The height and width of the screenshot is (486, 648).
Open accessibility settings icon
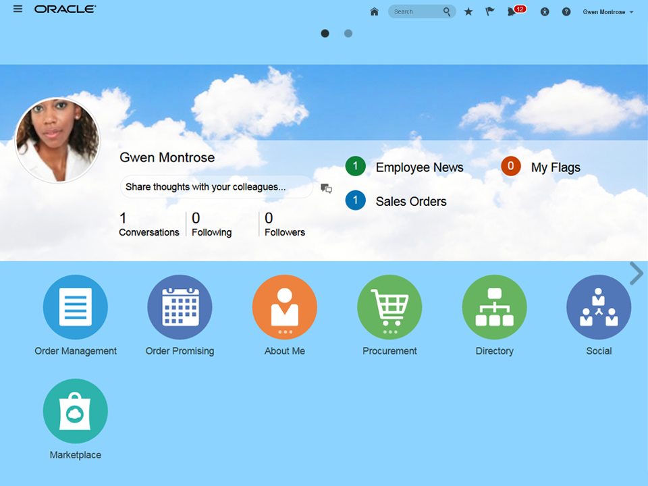[545, 12]
